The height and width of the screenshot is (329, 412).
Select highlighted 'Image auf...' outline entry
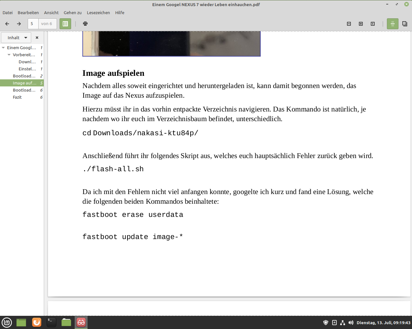[22, 83]
